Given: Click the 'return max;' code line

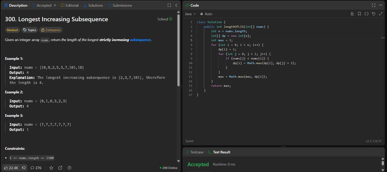Looking at the screenshot, I should click(221, 86).
